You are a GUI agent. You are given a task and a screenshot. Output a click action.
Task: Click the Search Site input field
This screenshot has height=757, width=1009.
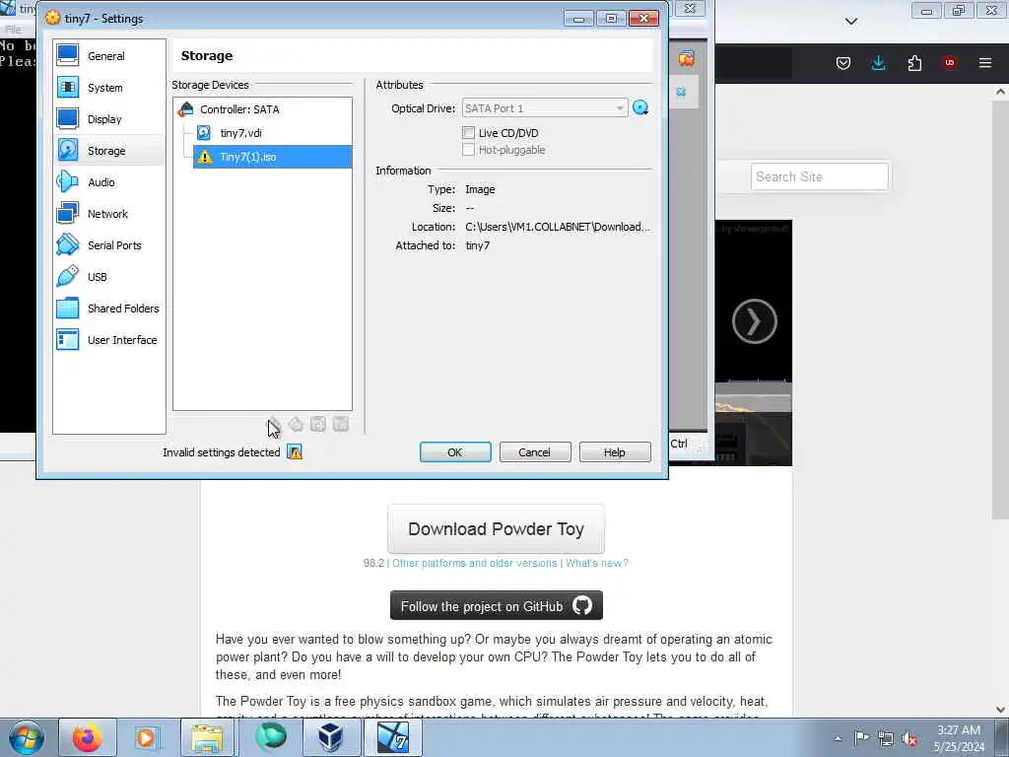pyautogui.click(x=819, y=176)
